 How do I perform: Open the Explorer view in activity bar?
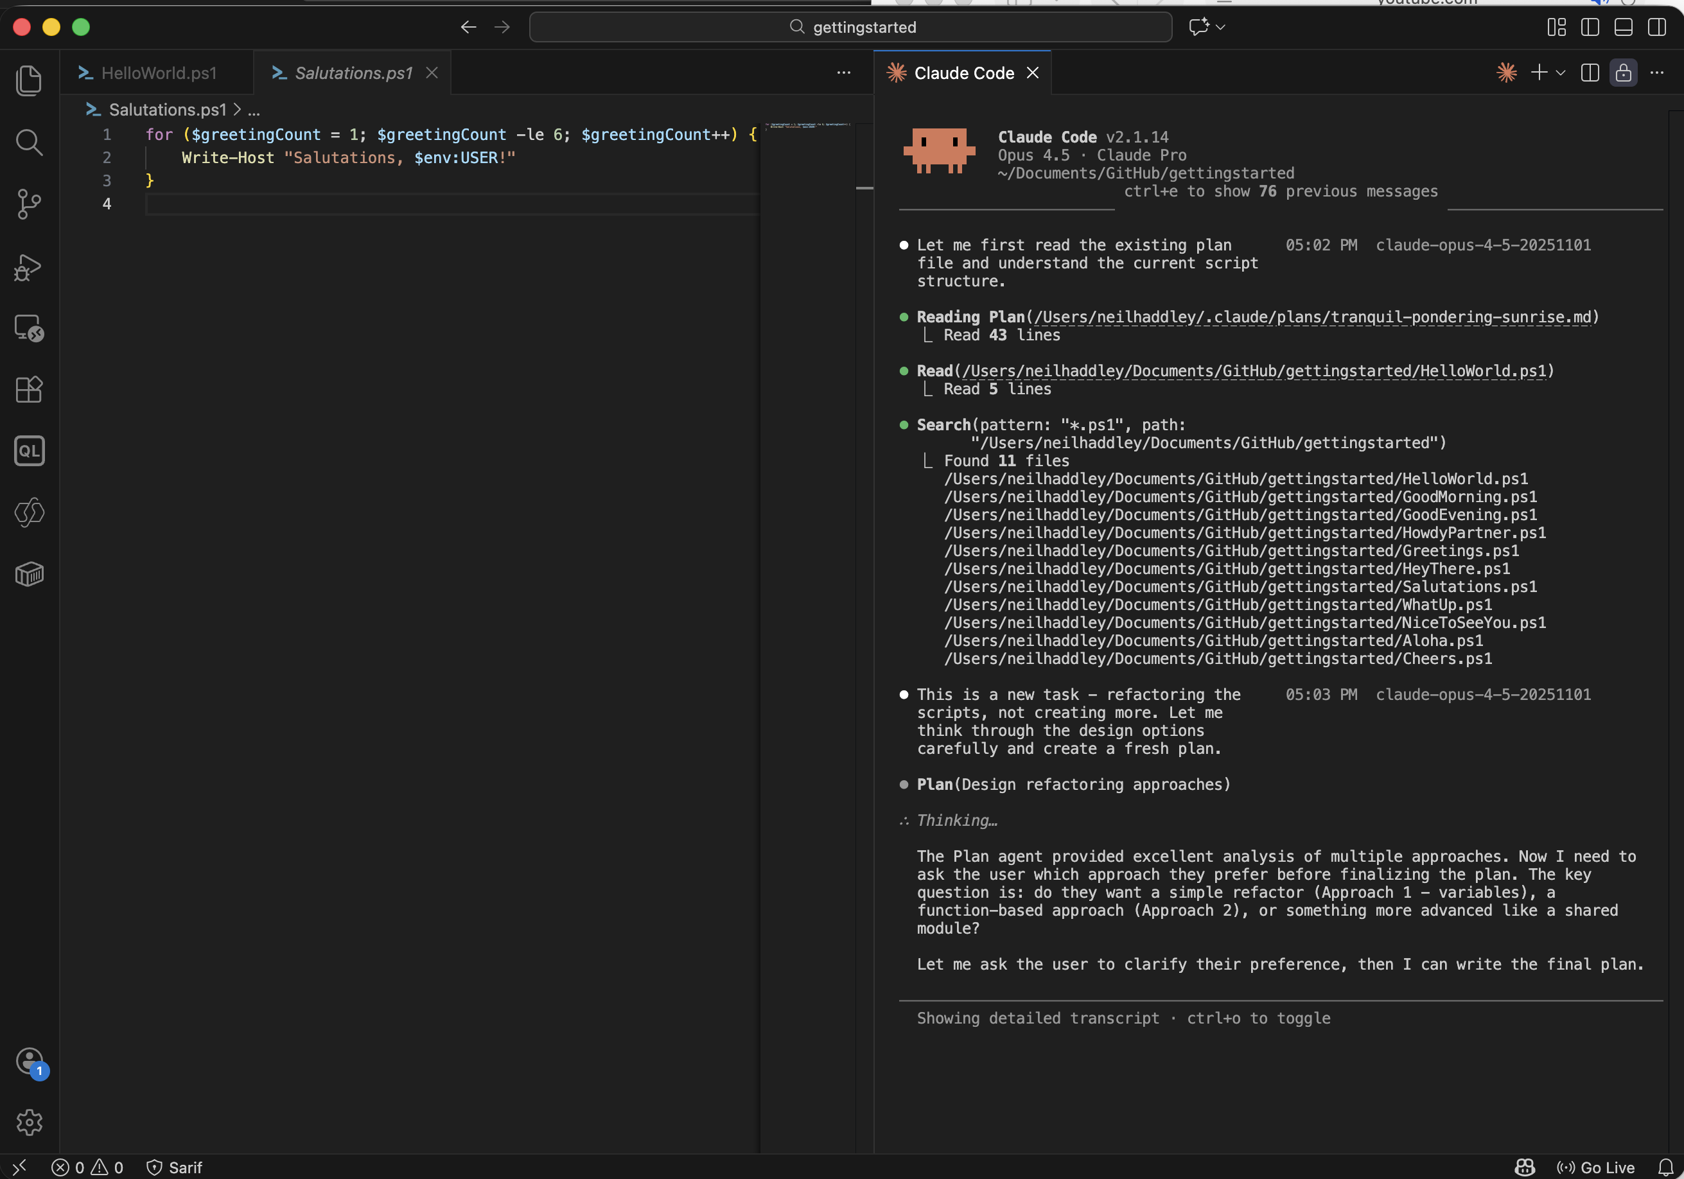click(x=29, y=80)
